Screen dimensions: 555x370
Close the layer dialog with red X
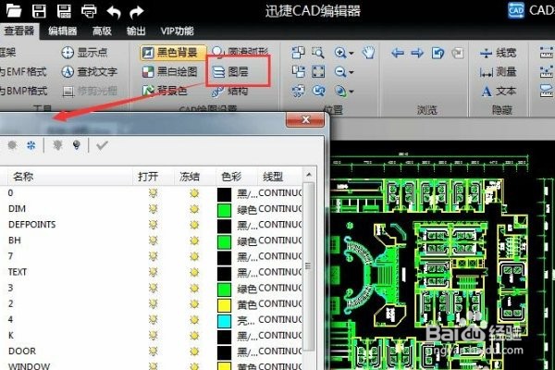click(305, 119)
